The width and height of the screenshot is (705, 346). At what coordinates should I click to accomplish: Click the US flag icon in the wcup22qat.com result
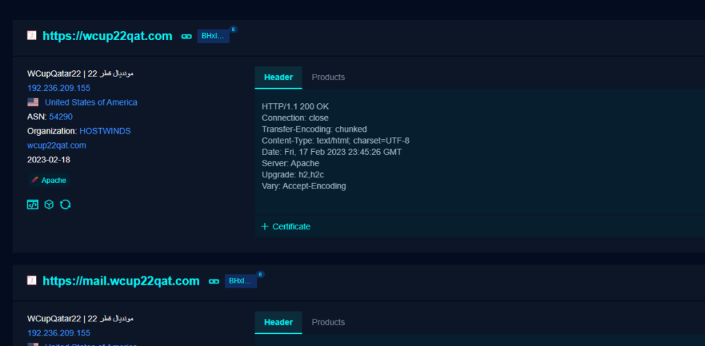coord(33,102)
